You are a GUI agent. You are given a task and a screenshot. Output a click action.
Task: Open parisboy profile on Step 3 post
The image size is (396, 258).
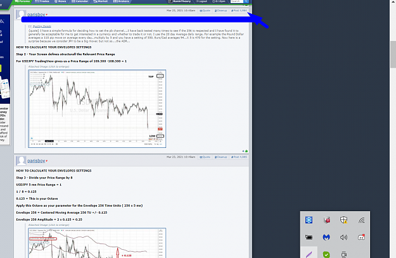[x=36, y=161]
